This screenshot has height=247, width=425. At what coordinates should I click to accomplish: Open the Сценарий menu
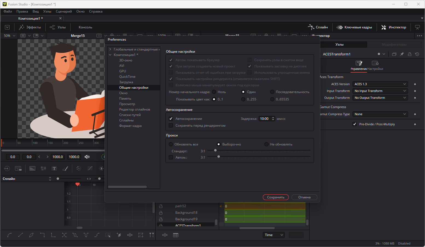[64, 11]
